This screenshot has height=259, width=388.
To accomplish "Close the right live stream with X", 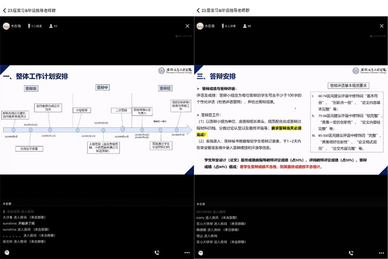I will pyautogui.click(x=382, y=26).
